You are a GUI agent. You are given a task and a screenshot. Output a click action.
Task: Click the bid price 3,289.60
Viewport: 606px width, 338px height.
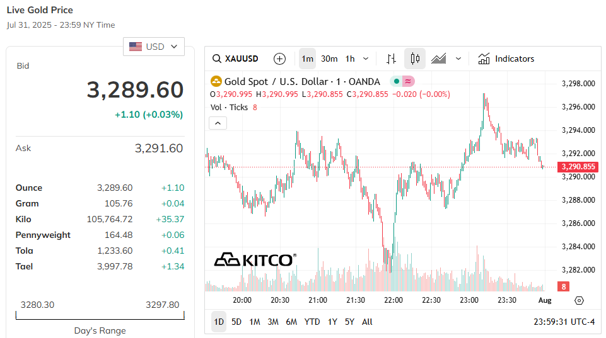point(135,90)
